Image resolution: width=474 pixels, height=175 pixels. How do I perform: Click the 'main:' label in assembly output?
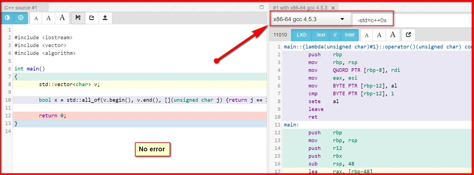click(291, 125)
